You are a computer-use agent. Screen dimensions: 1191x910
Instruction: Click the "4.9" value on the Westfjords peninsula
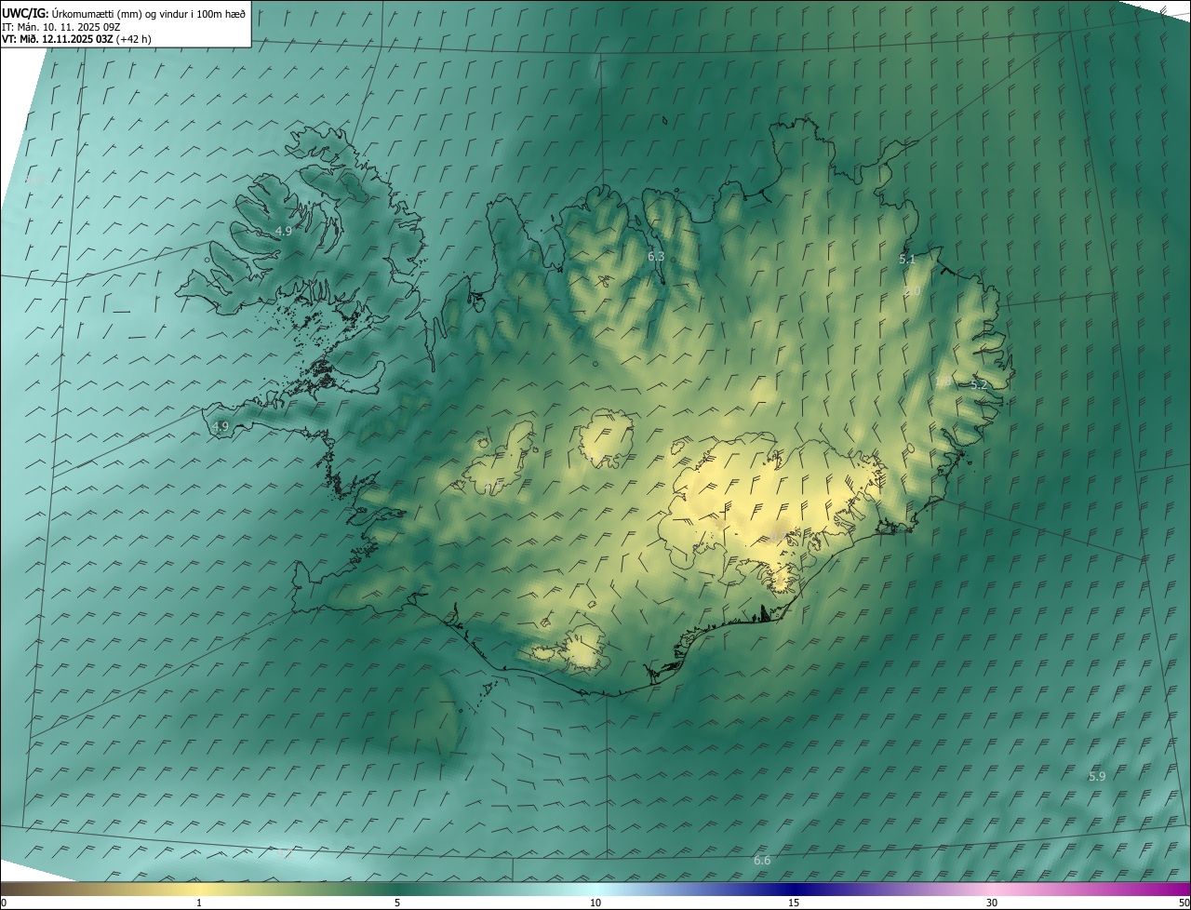(284, 231)
